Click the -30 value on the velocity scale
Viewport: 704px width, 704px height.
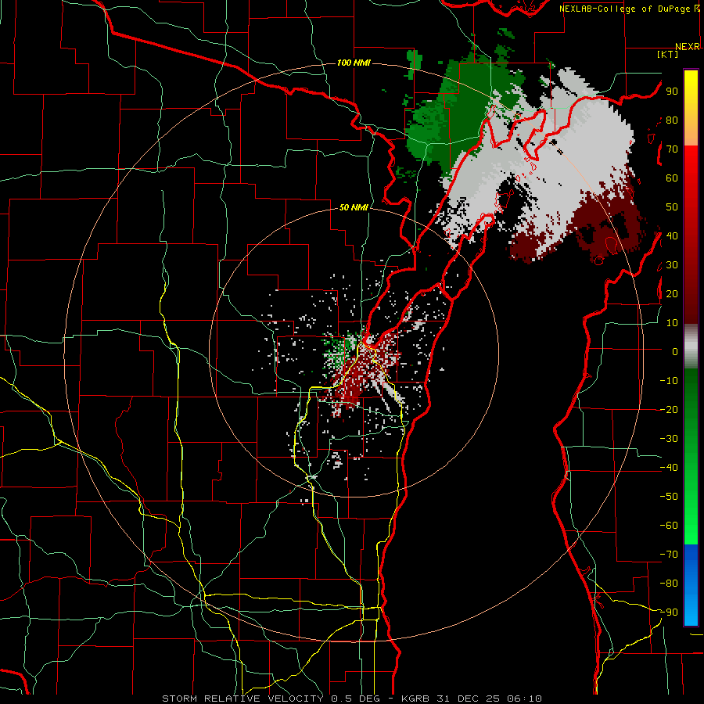[x=669, y=439]
